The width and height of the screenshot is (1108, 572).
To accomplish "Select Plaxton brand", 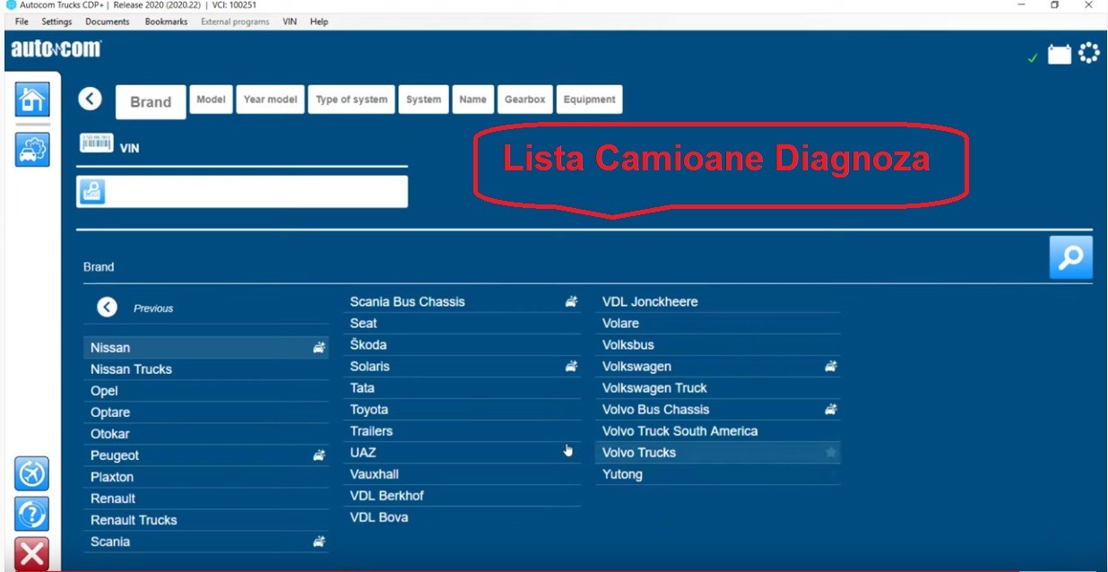I will pyautogui.click(x=206, y=477).
